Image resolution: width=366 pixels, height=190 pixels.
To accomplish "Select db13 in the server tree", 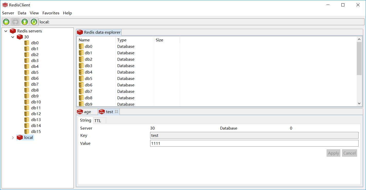I will [x=36, y=120].
